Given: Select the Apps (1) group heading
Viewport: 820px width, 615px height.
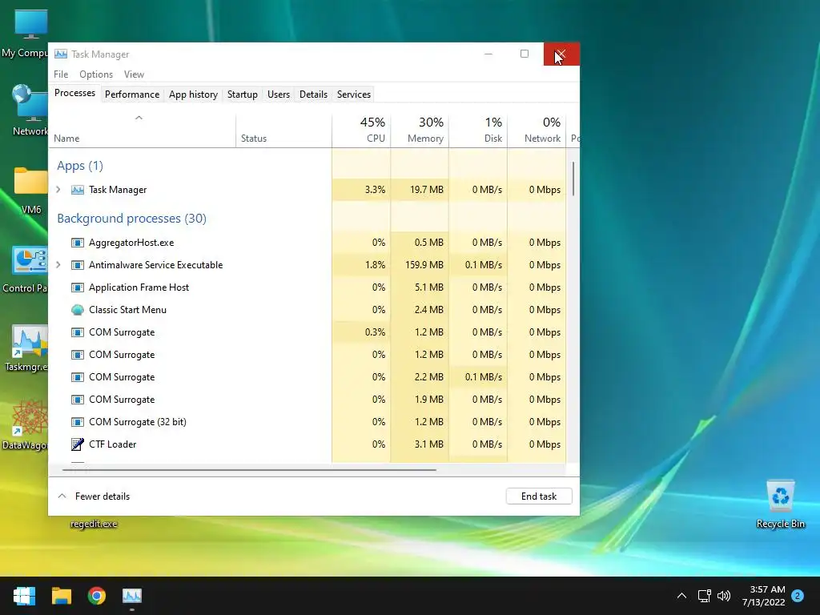Looking at the screenshot, I should point(80,166).
